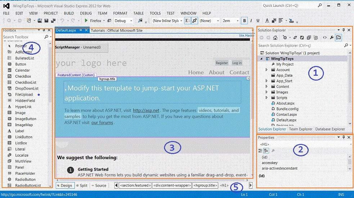Toggle Alphabetical sort in Properties panel
Viewport: 354px width, 198px height.
tap(266, 151)
